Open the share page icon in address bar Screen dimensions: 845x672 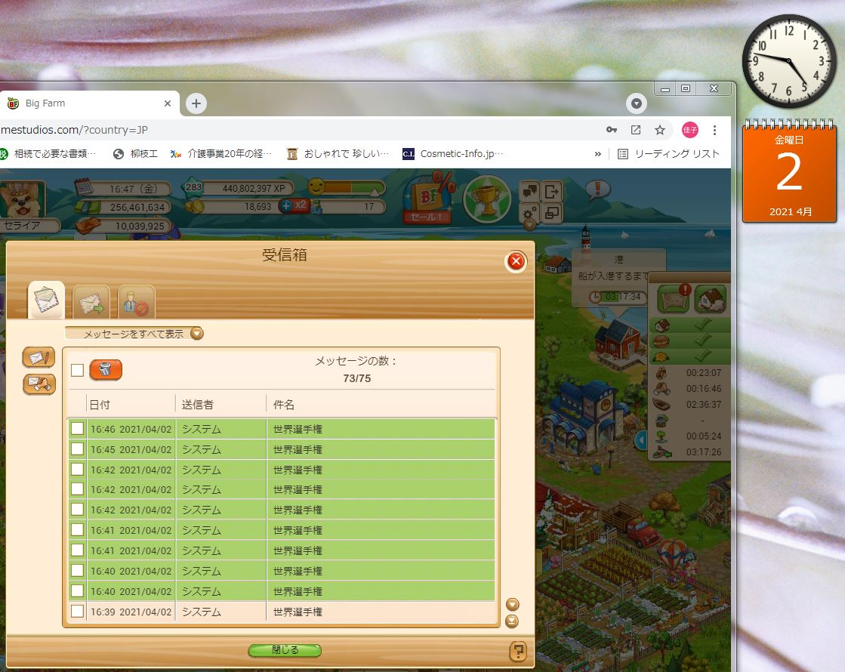[636, 130]
